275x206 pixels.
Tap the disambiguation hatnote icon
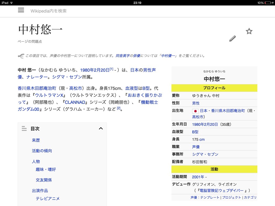click(x=21, y=56)
